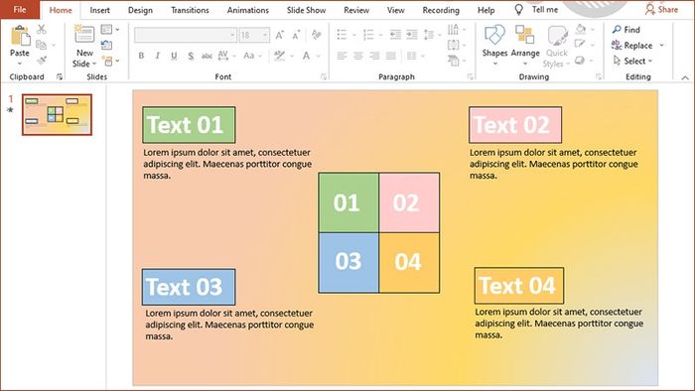Viewport: 695px width, 391px height.
Task: Collapse the ribbon with the chevron
Action: point(685,77)
